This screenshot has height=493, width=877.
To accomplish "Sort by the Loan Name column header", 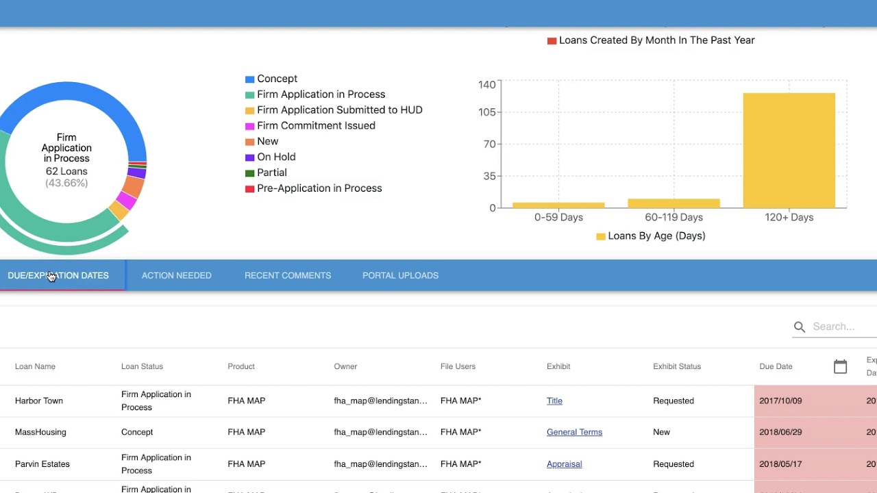I will (35, 366).
